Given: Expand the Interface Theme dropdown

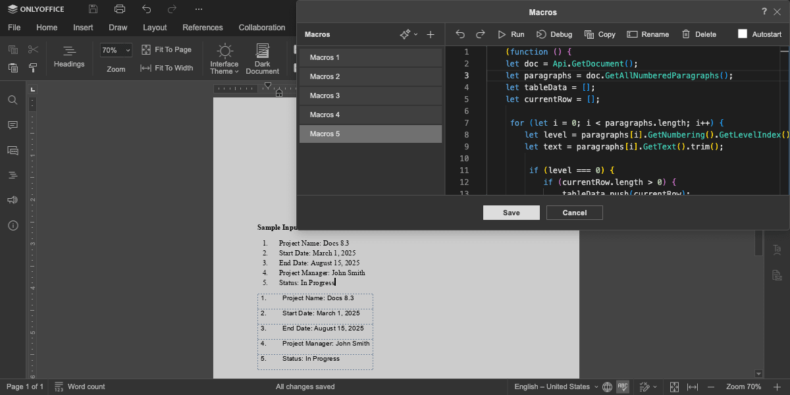Looking at the screenshot, I should [224, 59].
